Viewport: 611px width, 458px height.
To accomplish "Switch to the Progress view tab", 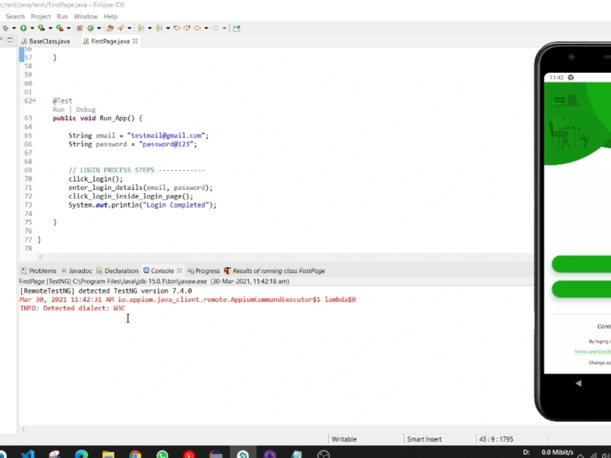I will click(x=204, y=271).
